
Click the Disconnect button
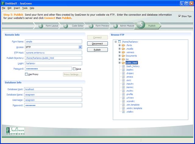point(97,44)
